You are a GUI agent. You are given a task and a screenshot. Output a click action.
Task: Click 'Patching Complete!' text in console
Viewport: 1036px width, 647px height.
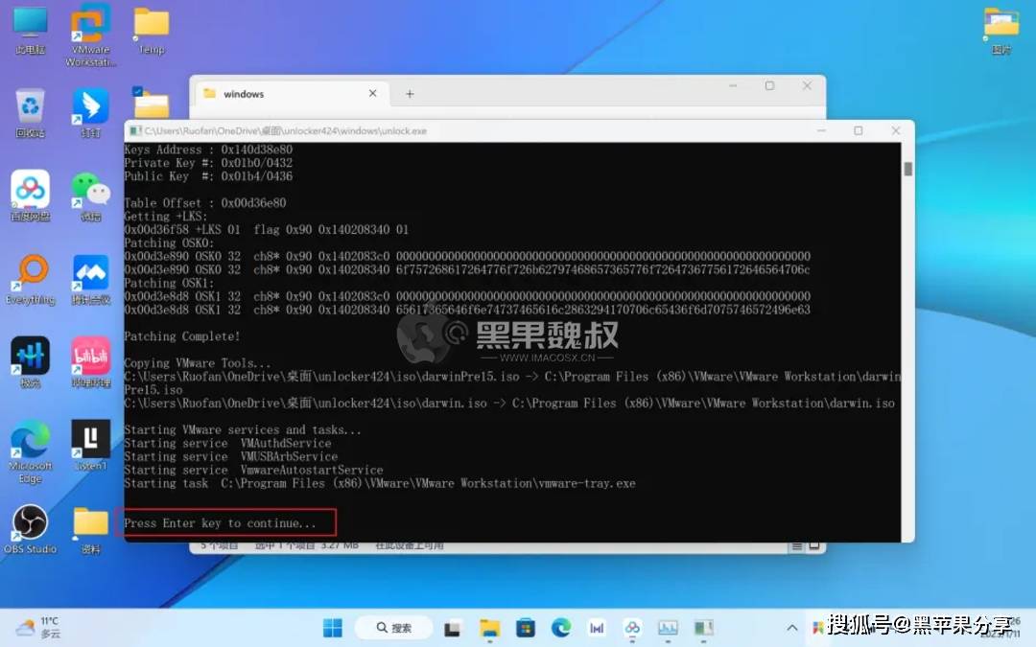(181, 336)
